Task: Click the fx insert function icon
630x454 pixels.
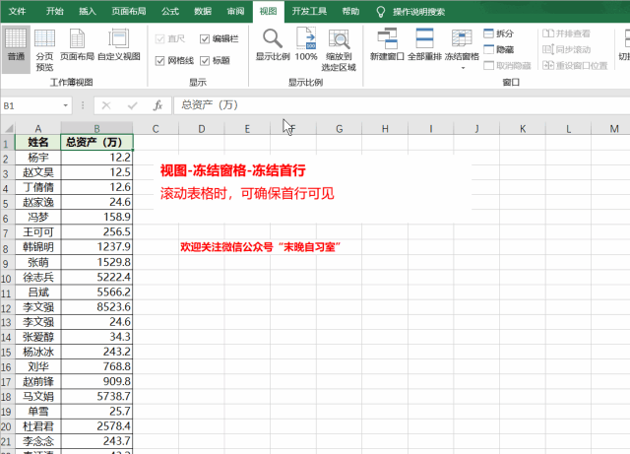Action: click(x=157, y=105)
